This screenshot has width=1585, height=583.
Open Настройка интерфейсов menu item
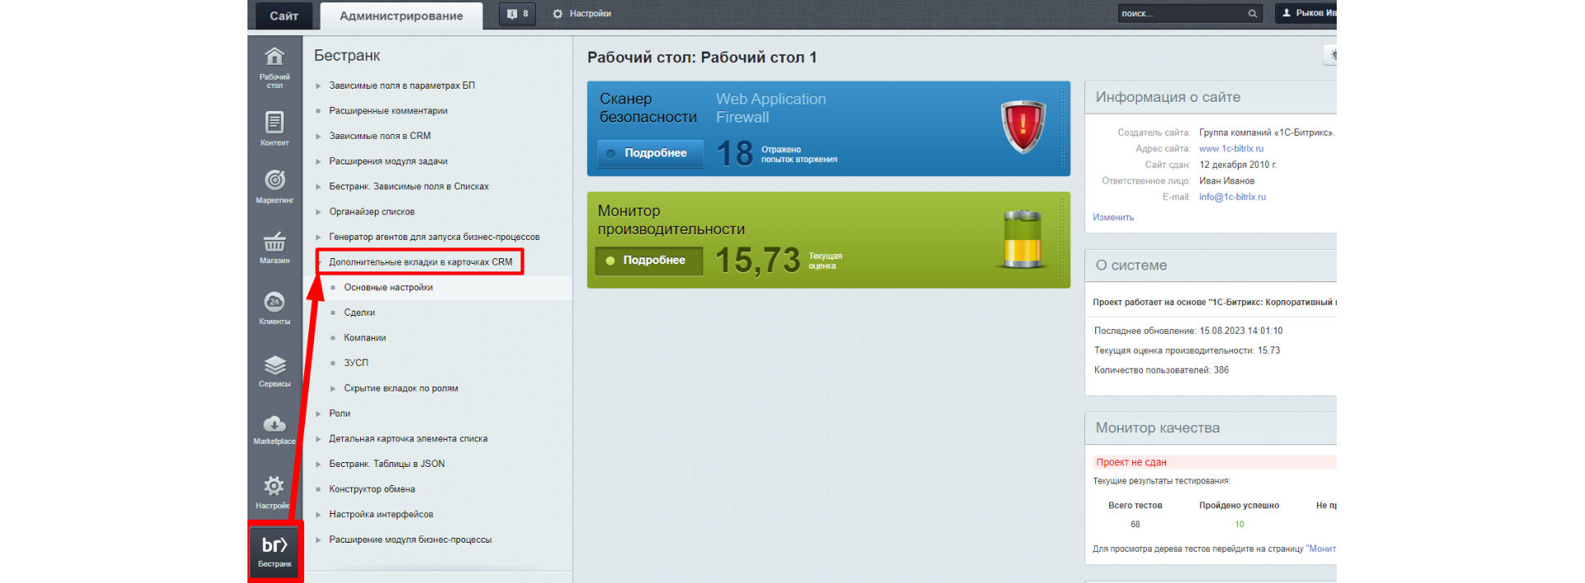tap(381, 515)
